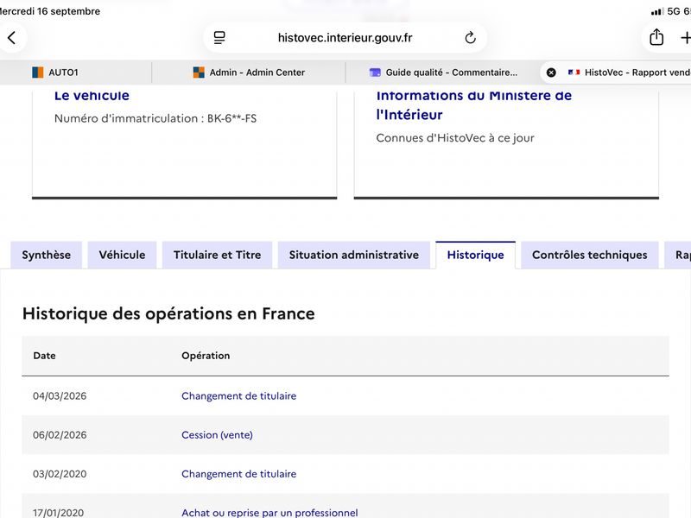The width and height of the screenshot is (691, 518).
Task: Click the AUTO1 tab favicon
Action: 37,73
